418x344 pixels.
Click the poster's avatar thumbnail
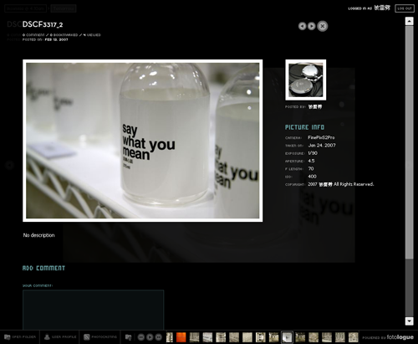click(306, 80)
